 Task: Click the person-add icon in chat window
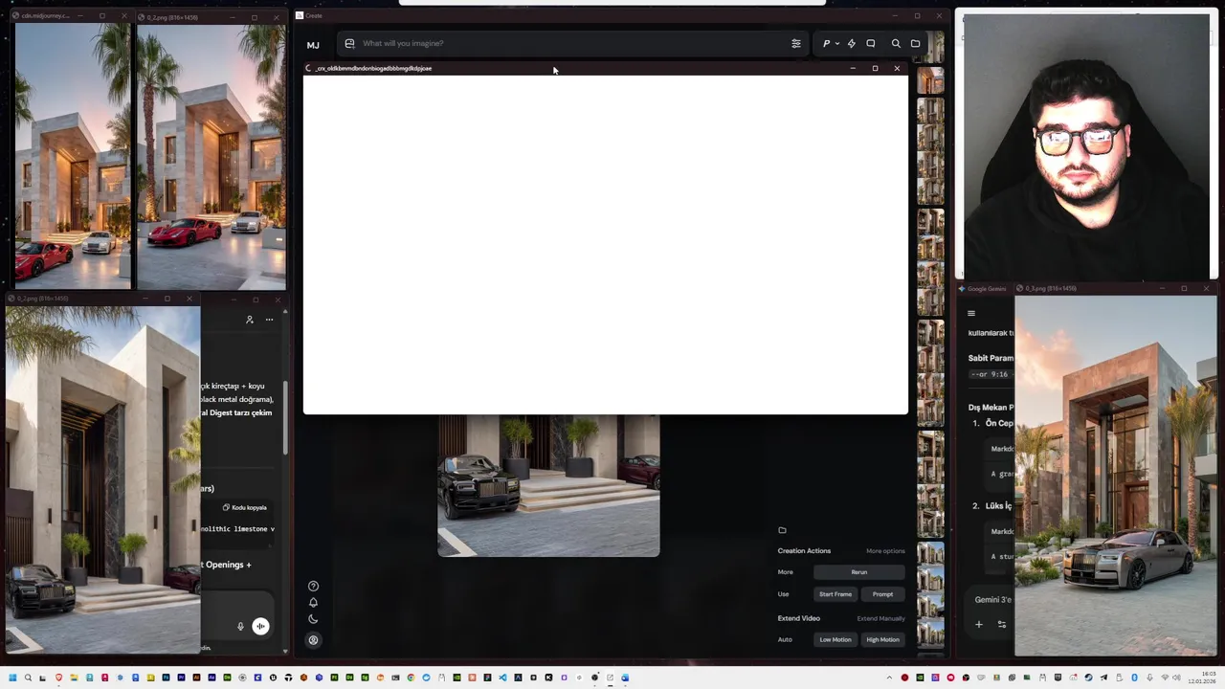pos(250,320)
